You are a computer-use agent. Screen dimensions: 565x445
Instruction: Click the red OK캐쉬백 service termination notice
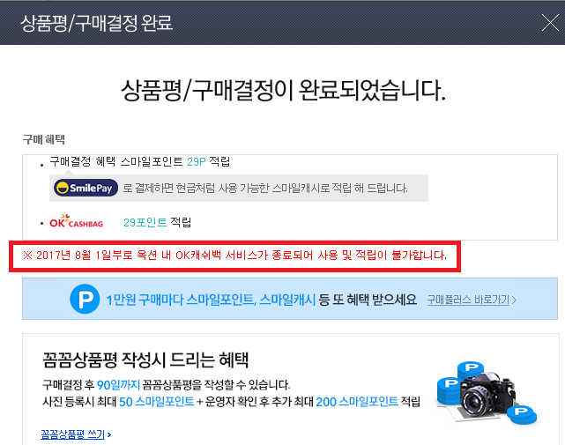234,256
